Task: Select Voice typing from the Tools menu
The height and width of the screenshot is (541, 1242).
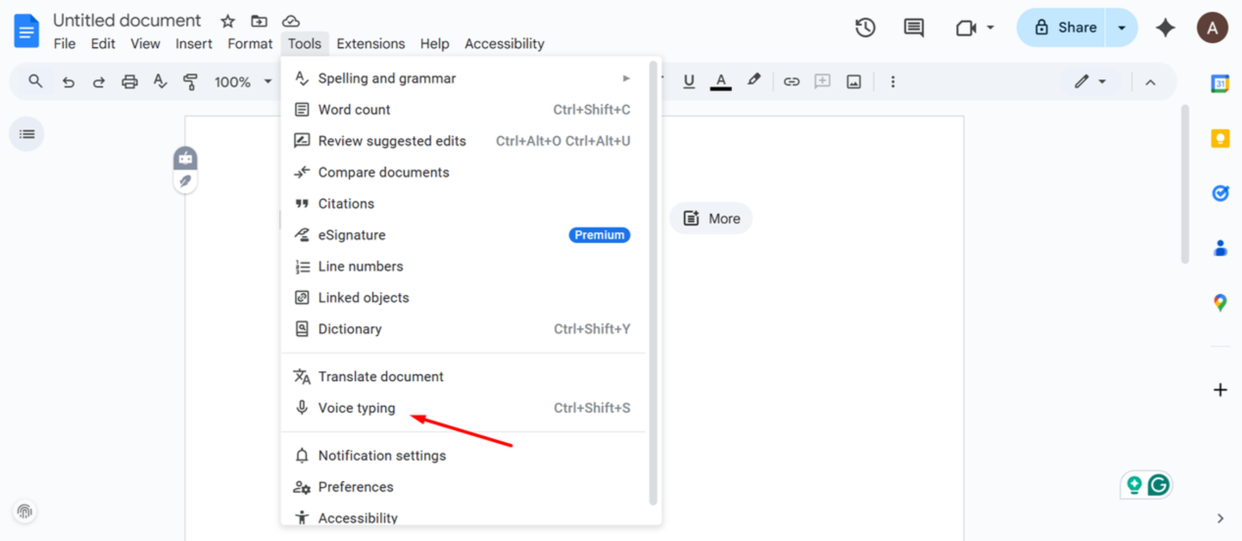Action: [356, 408]
